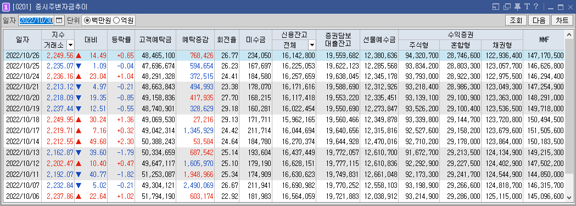The image size is (576, 206).
Task: Select the 억원 unit radio button
Action: pos(116,20)
